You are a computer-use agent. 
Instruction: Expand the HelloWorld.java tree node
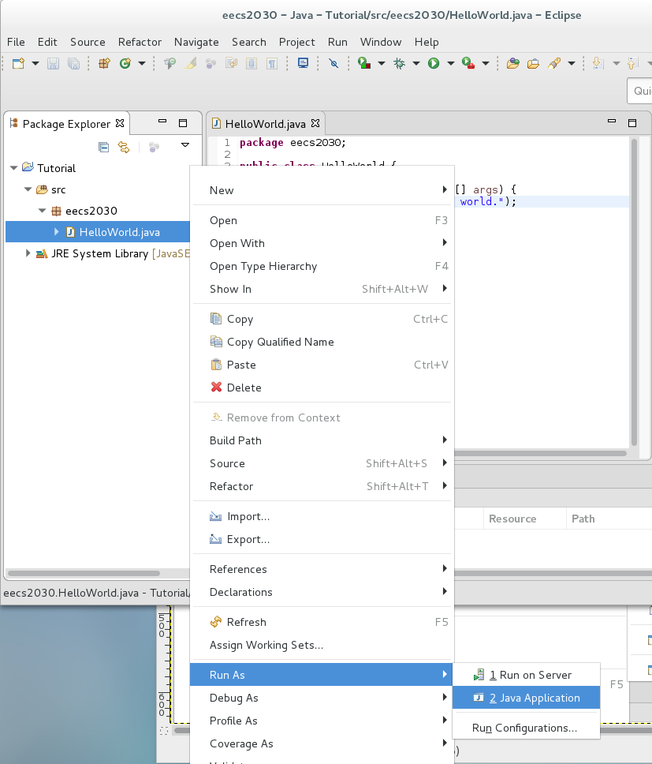coord(57,232)
